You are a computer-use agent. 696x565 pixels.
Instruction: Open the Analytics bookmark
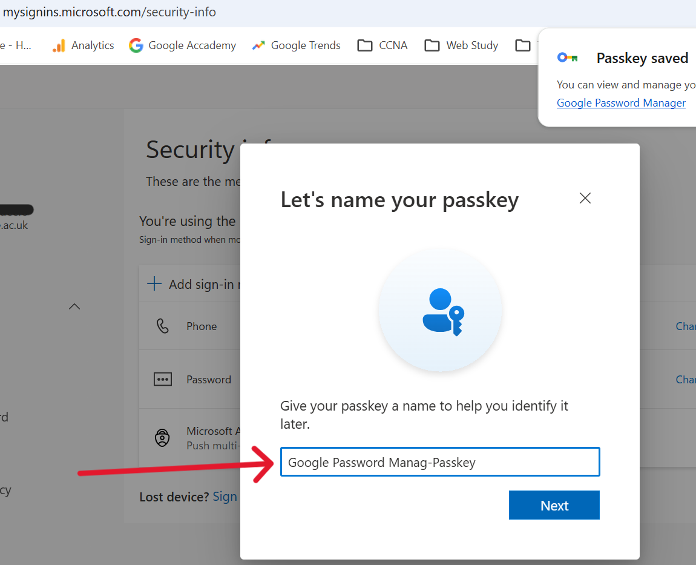point(83,45)
